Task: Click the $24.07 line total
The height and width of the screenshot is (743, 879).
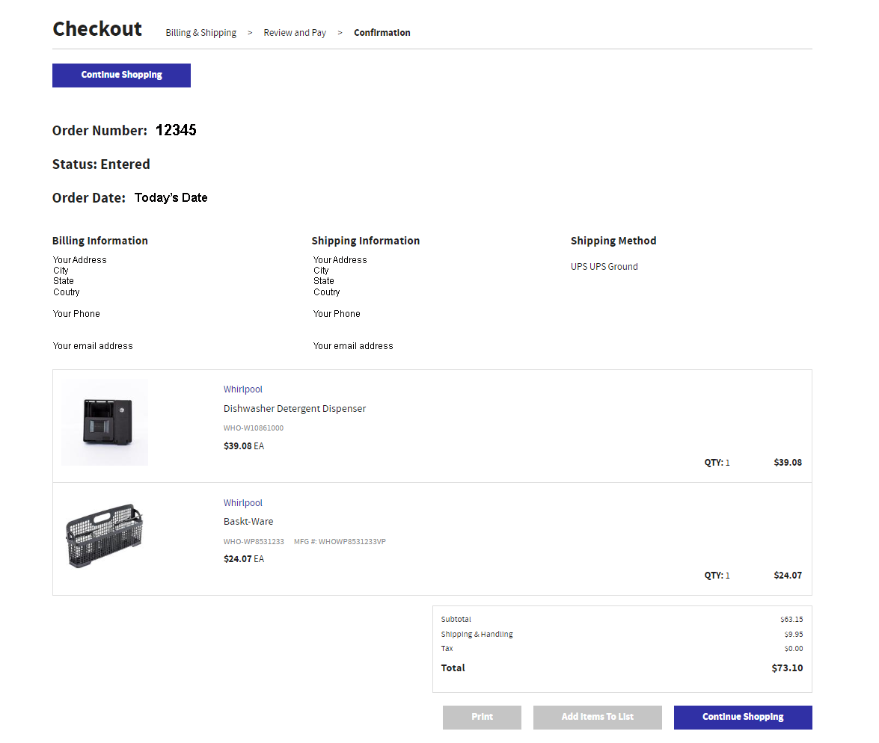Action: [x=788, y=576]
